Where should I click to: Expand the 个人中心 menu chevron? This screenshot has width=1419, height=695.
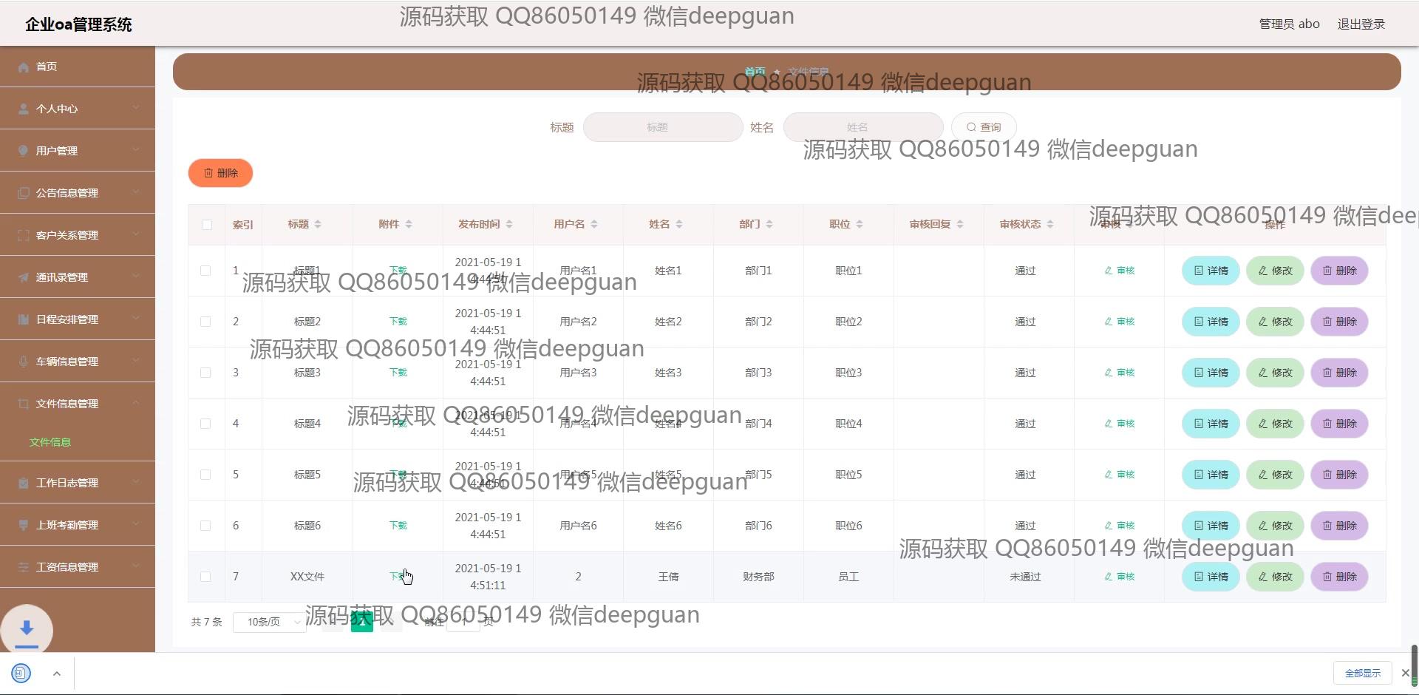click(x=136, y=108)
